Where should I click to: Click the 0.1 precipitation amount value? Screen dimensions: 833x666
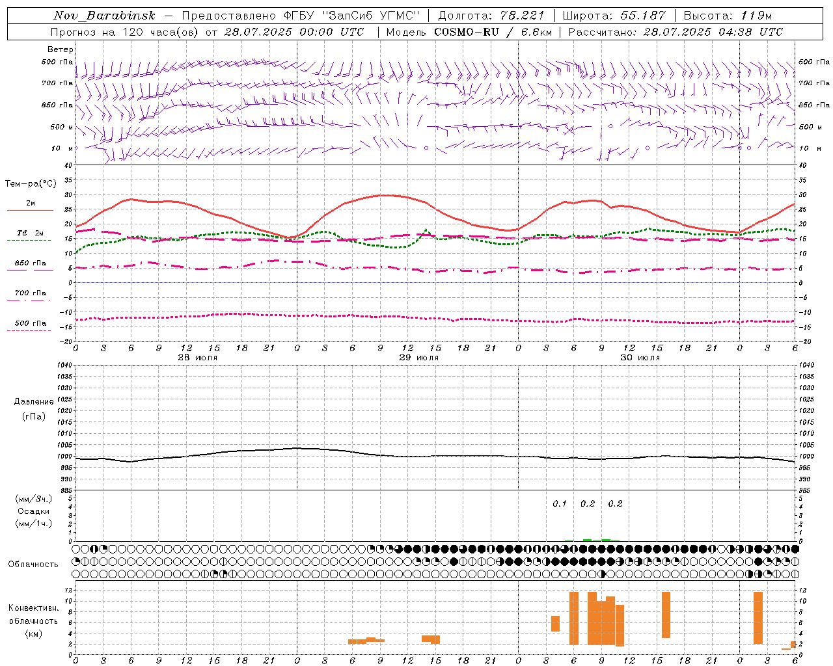[x=560, y=503]
